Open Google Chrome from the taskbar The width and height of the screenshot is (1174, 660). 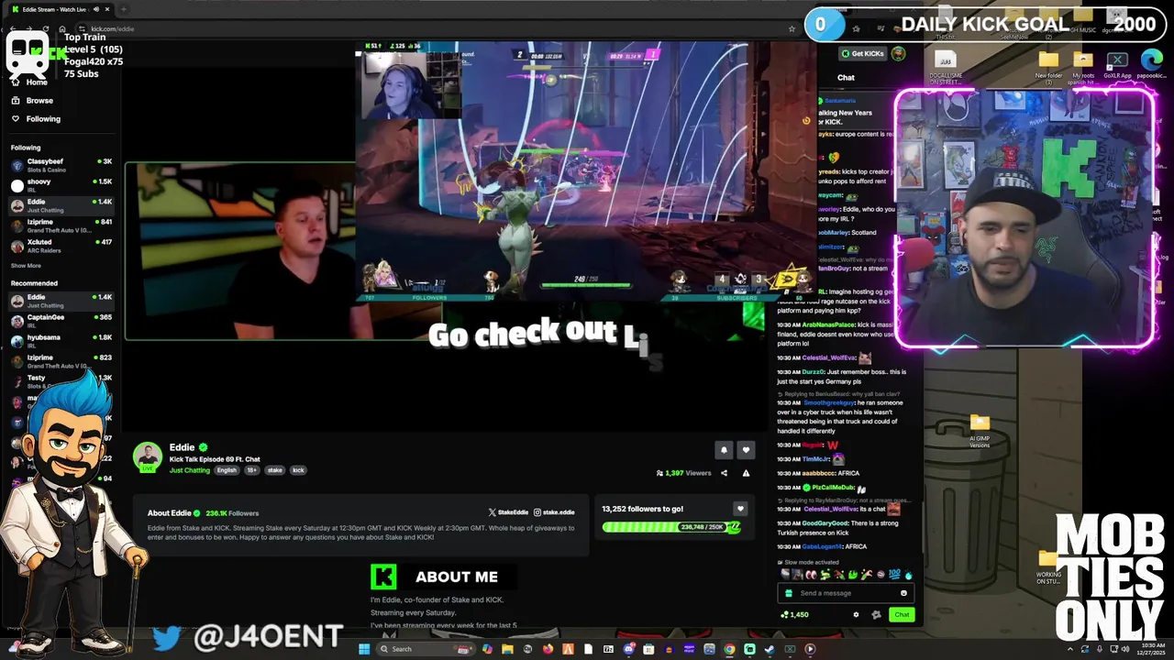(729, 649)
